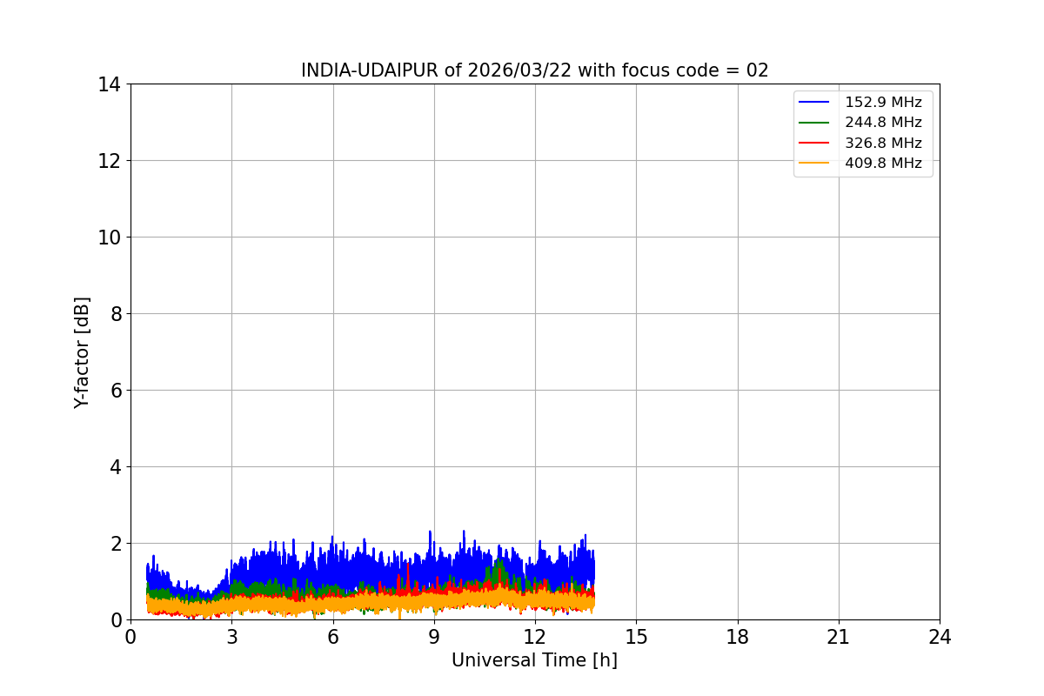Click the red line swatch in legend
Image resolution: width=1044 pixels, height=696 pixels.
[814, 143]
